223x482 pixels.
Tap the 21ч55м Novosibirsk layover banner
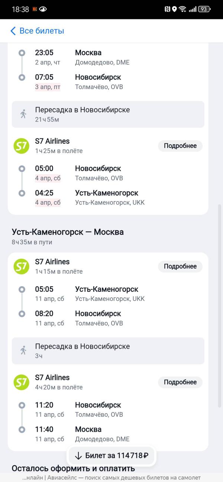point(108,114)
